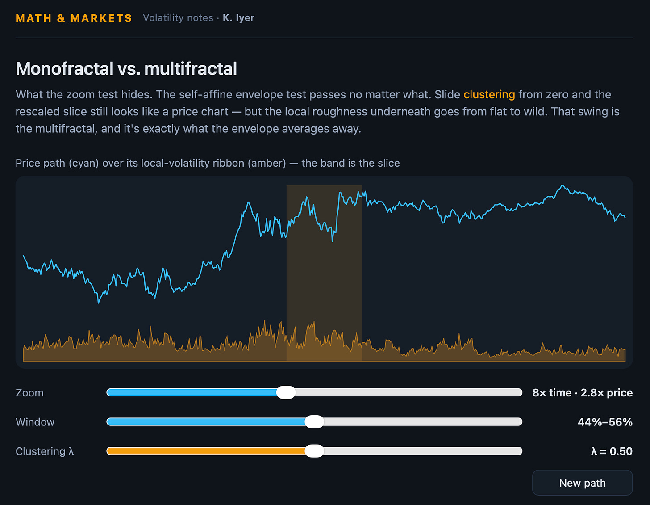Click the cyan price path peak near right
This screenshot has height=505, width=650.
click(x=562, y=186)
